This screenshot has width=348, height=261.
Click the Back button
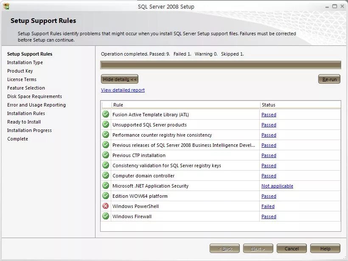pyautogui.click(x=225, y=248)
